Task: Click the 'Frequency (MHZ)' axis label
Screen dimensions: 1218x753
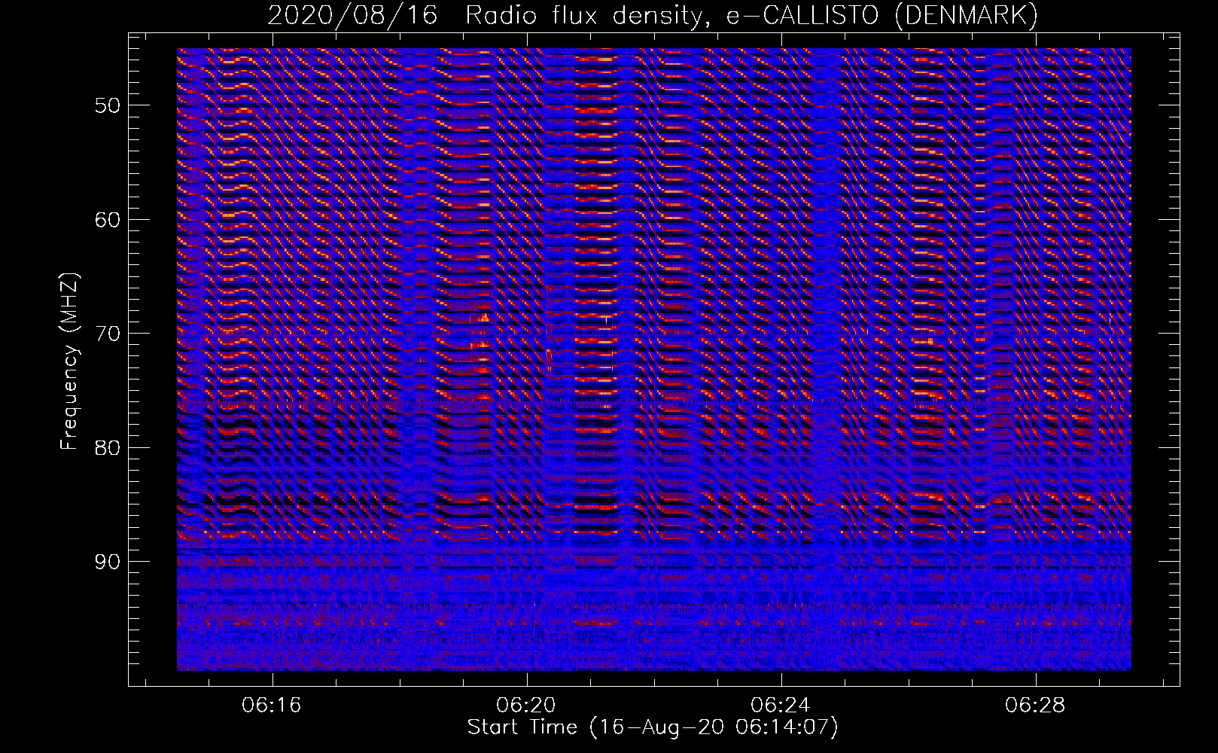Action: (x=69, y=361)
